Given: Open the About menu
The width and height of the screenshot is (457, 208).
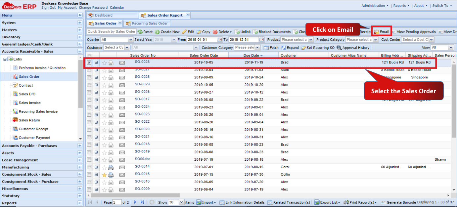Looking at the screenshot, I should click(x=421, y=6).
